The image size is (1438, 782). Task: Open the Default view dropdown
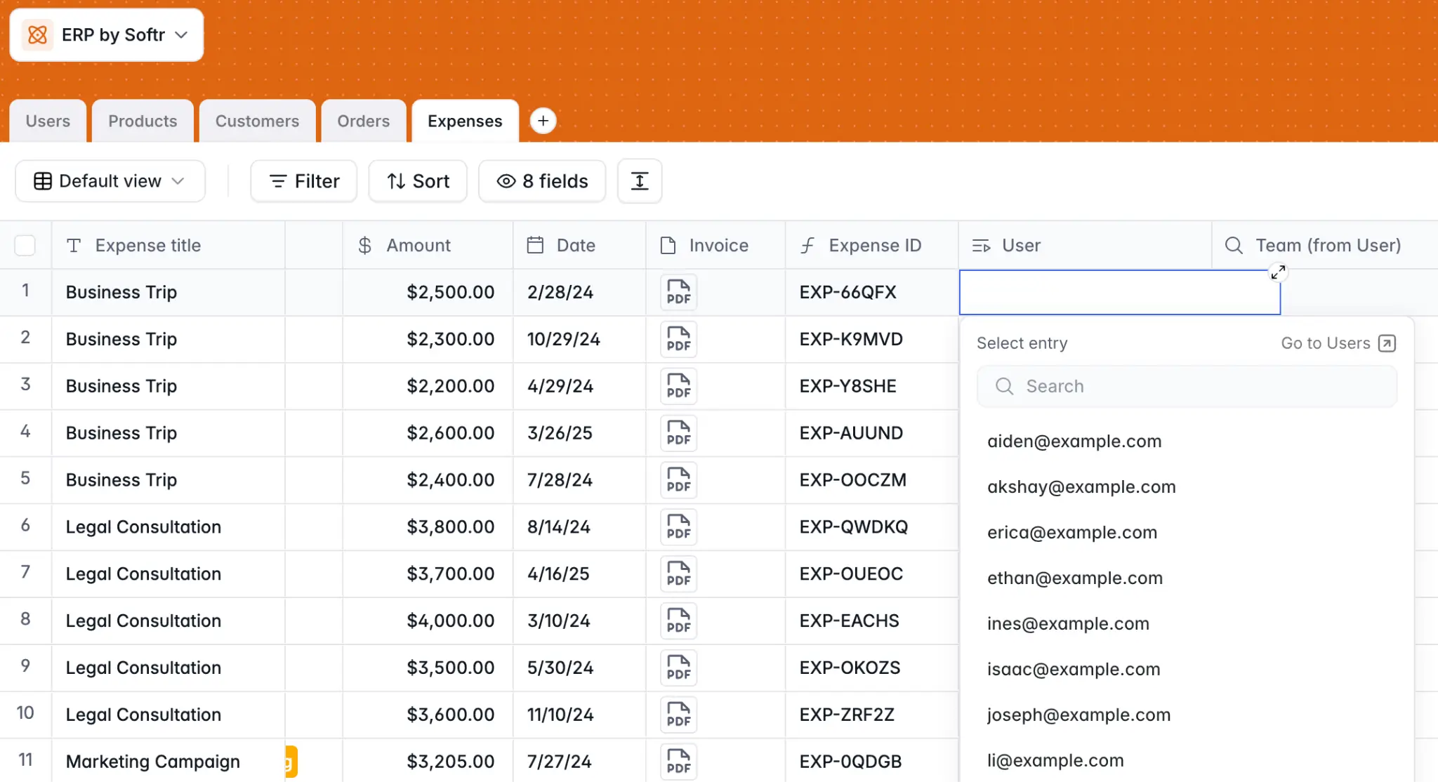110,180
